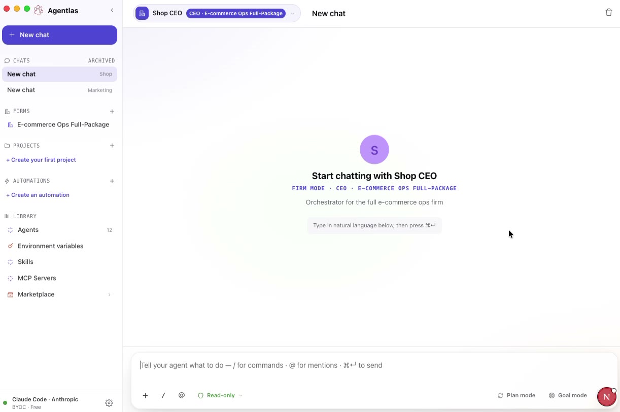Click the macOS green maximize button
The width and height of the screenshot is (620, 412).
27,9
